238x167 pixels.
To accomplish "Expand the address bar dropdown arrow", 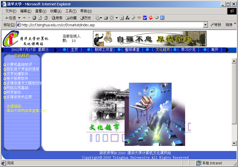I will point(205,25).
